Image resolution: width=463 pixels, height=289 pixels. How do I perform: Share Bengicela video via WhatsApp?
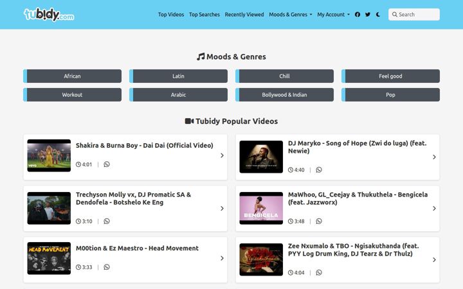pyautogui.click(x=319, y=221)
